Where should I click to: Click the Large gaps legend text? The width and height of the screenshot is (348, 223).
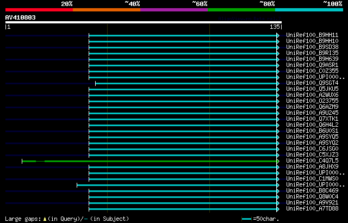click(x=23, y=219)
